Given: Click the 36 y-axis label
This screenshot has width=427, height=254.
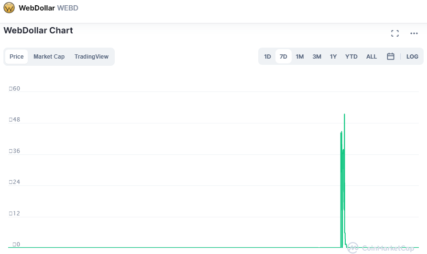Looking at the screenshot, I should pyautogui.click(x=14, y=151).
